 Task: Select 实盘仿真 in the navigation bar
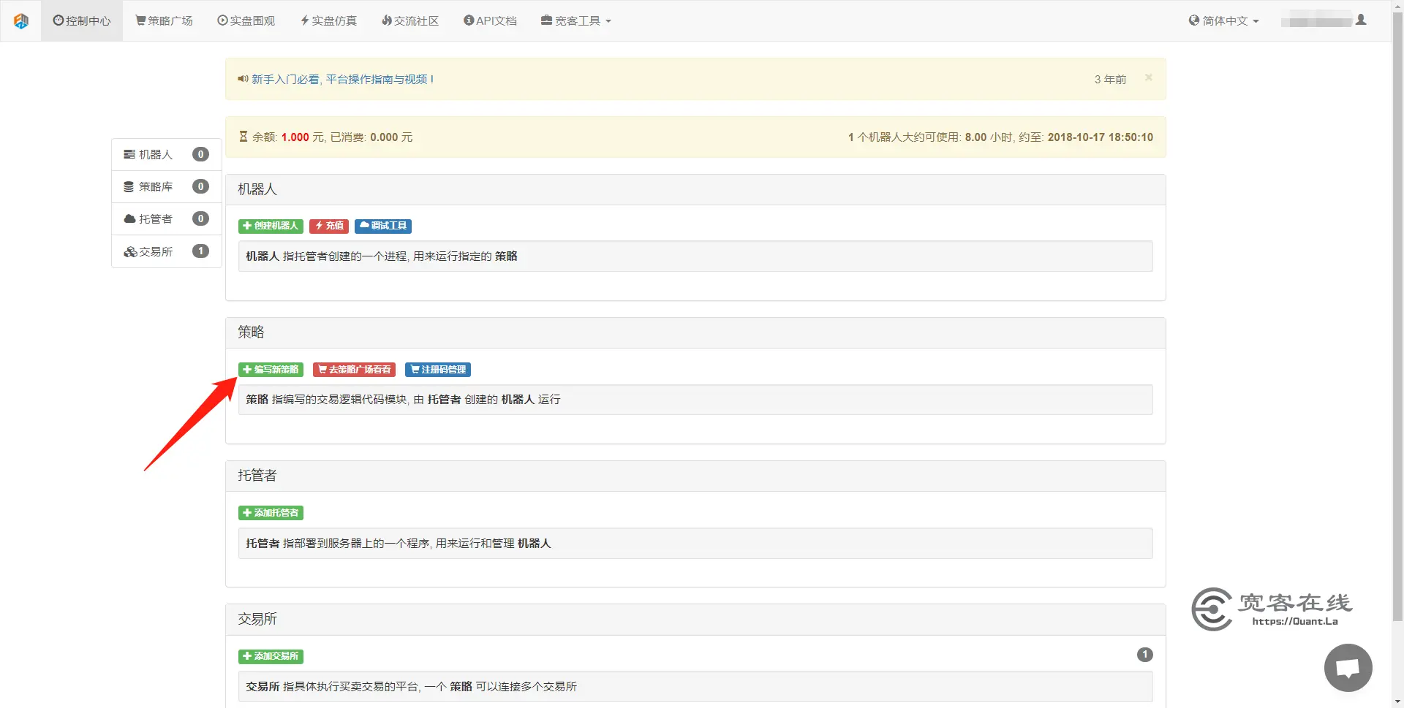(x=328, y=20)
